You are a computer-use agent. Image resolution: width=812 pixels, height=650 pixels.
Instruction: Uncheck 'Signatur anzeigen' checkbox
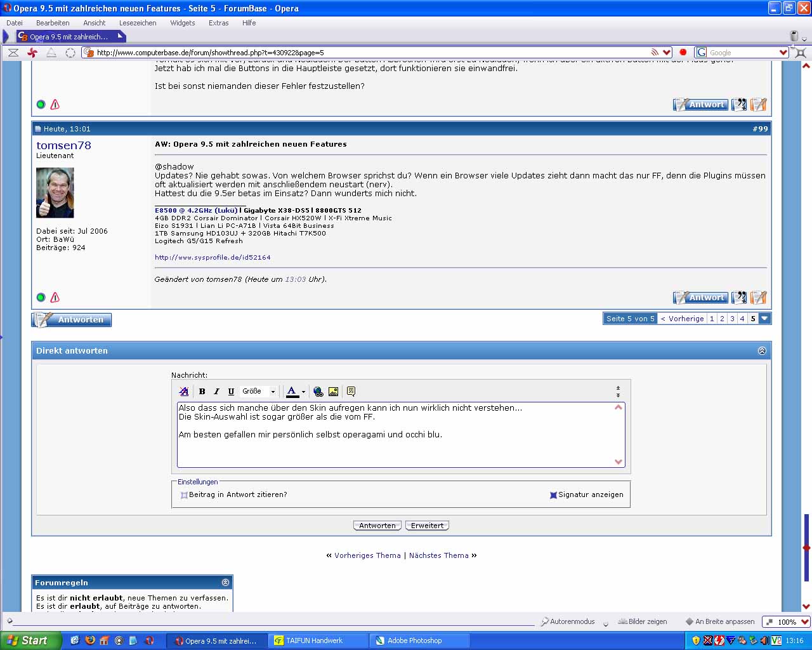553,495
